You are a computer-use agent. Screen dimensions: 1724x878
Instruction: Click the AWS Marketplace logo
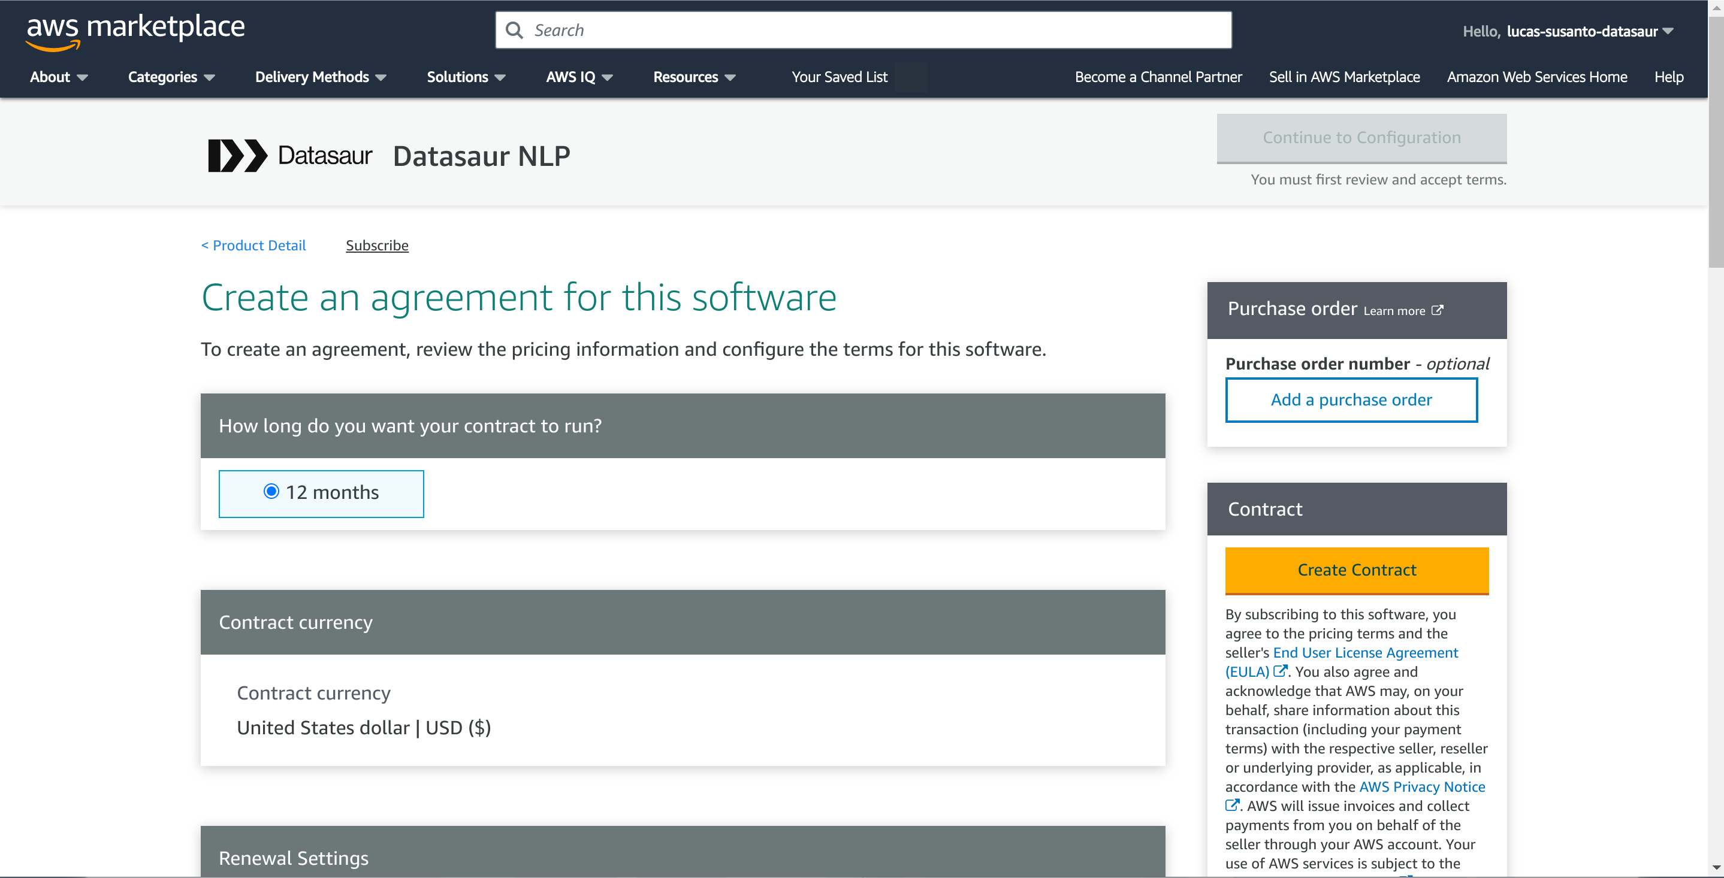(135, 32)
